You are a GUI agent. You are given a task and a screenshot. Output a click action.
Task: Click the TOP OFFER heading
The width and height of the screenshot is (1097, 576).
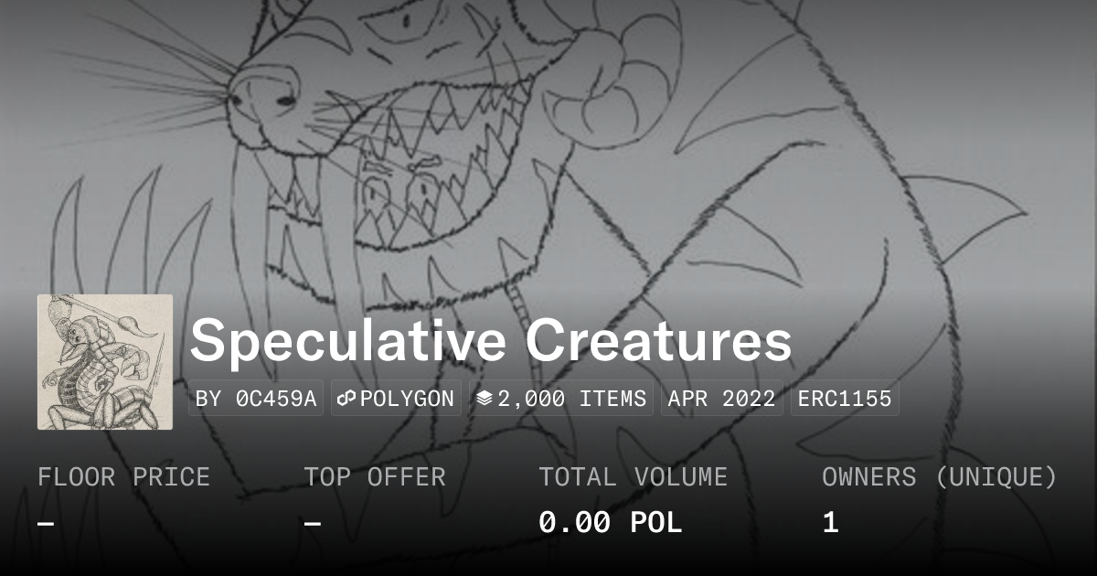pyautogui.click(x=375, y=476)
